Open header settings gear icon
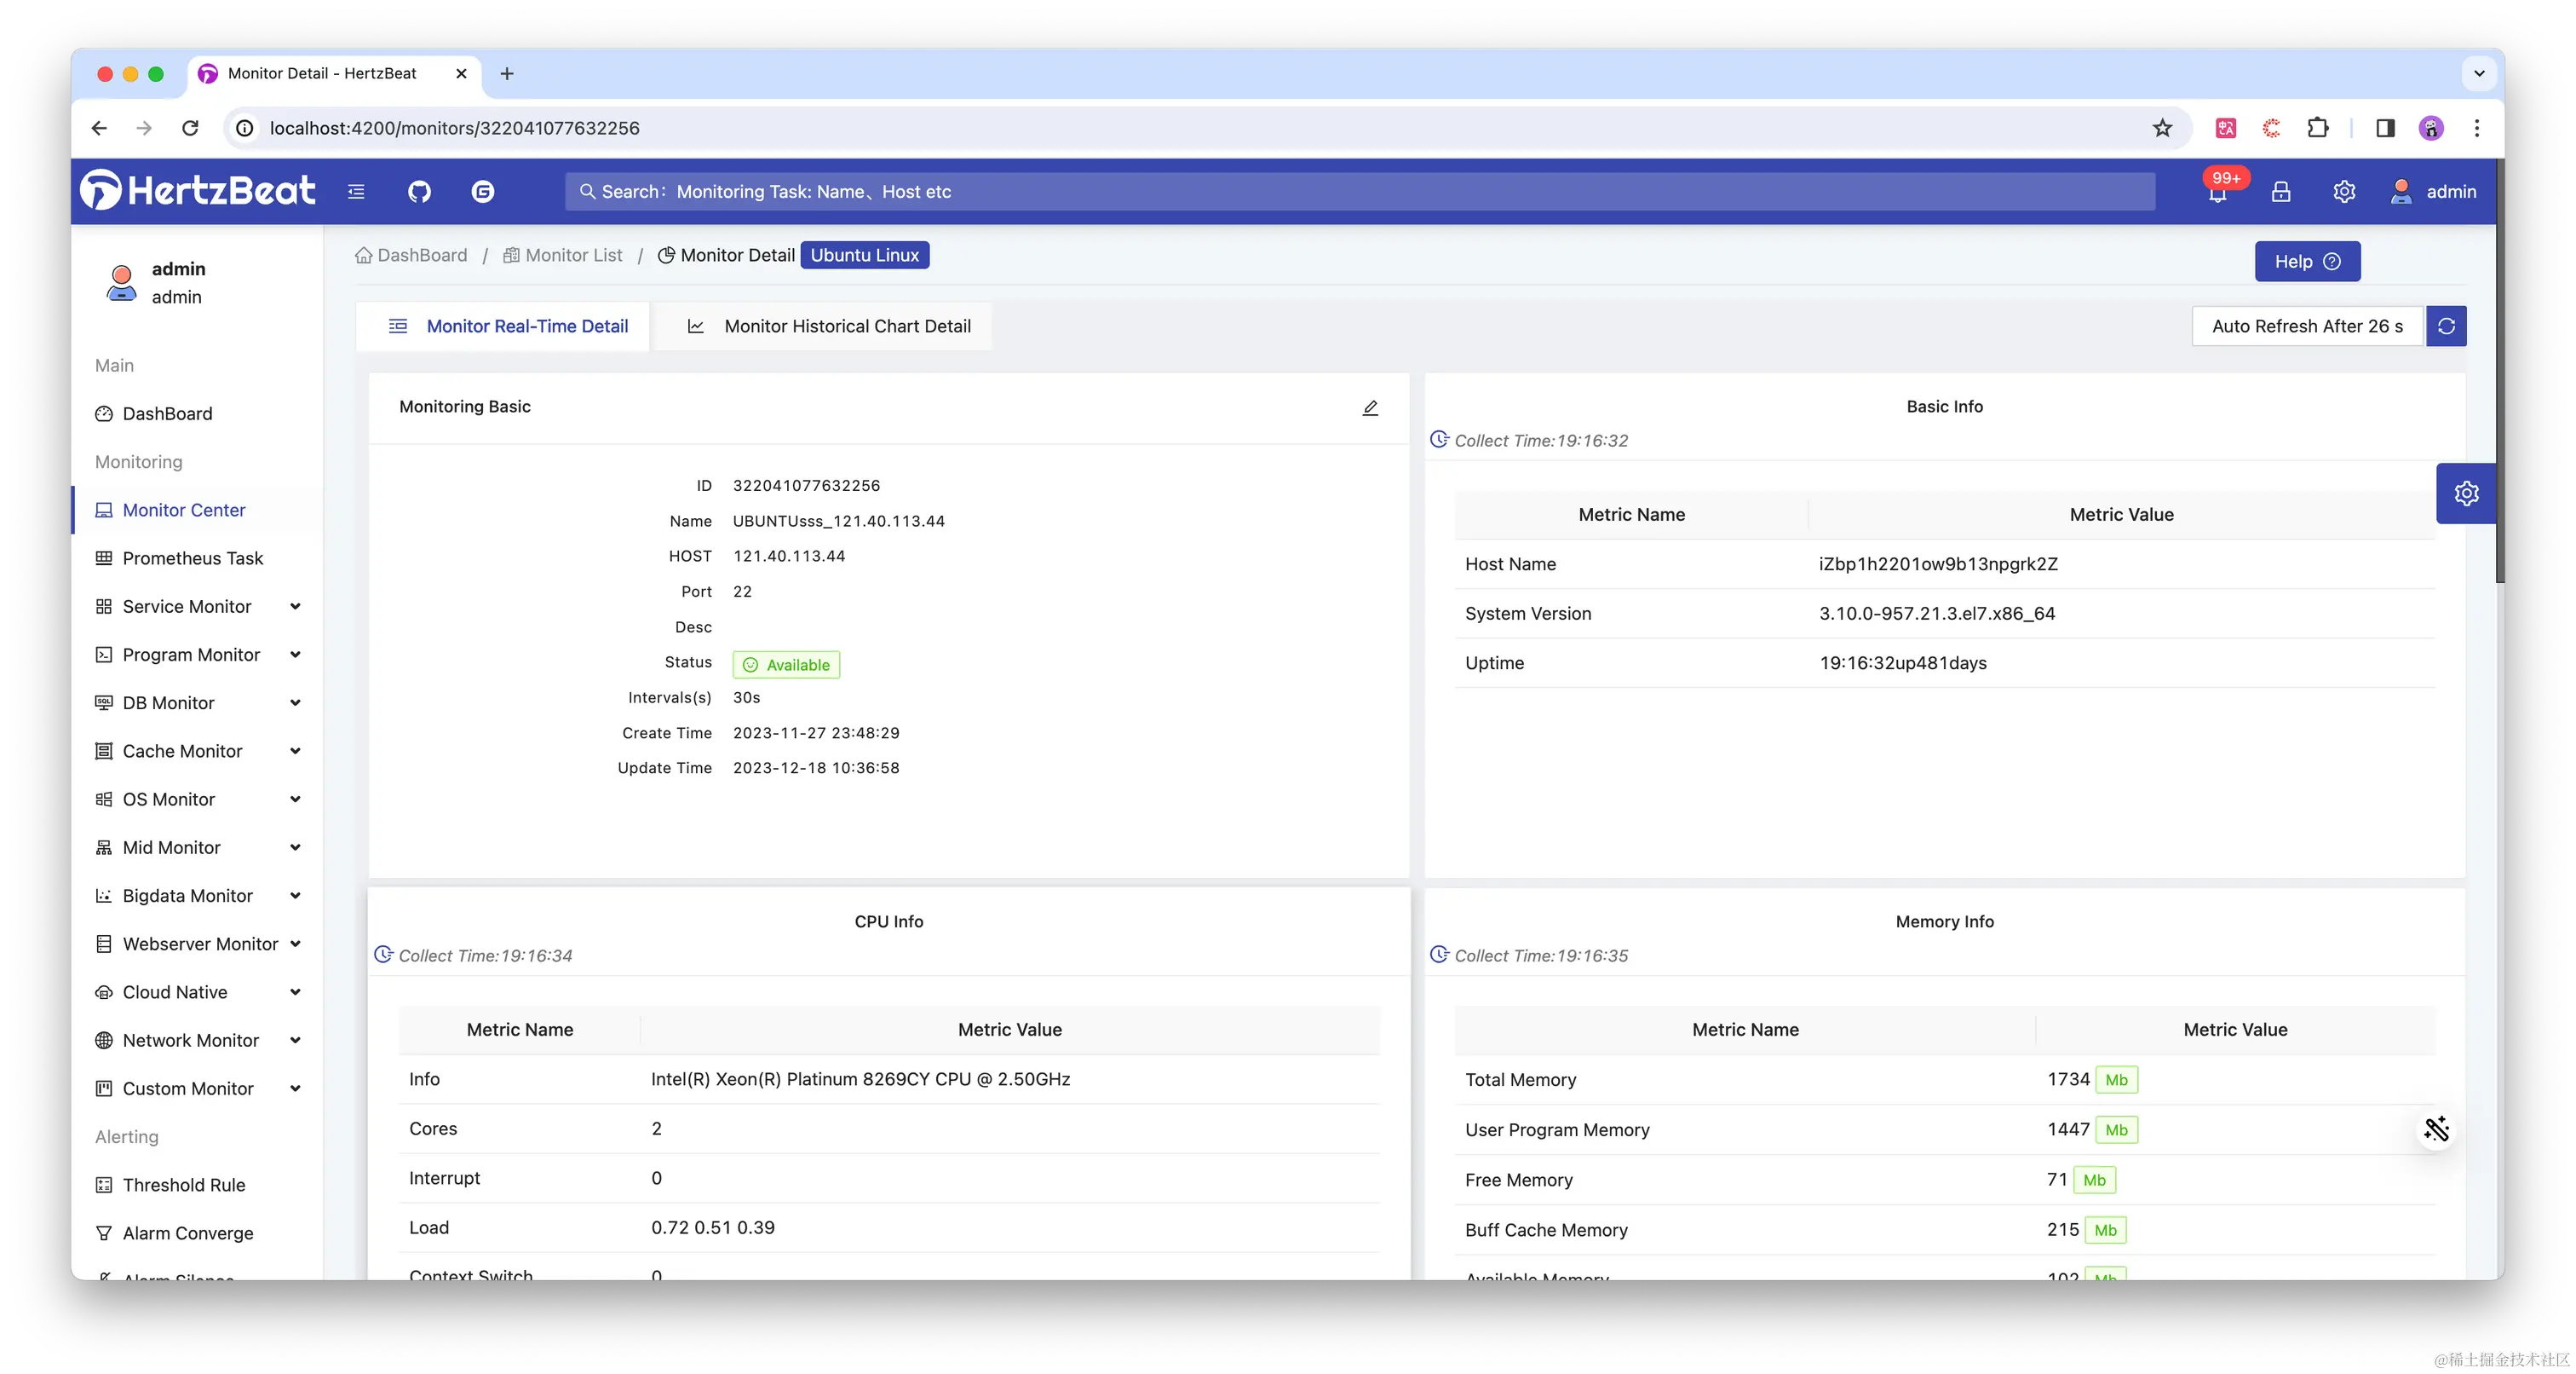Image resolution: width=2576 pixels, height=1374 pixels. (2344, 191)
